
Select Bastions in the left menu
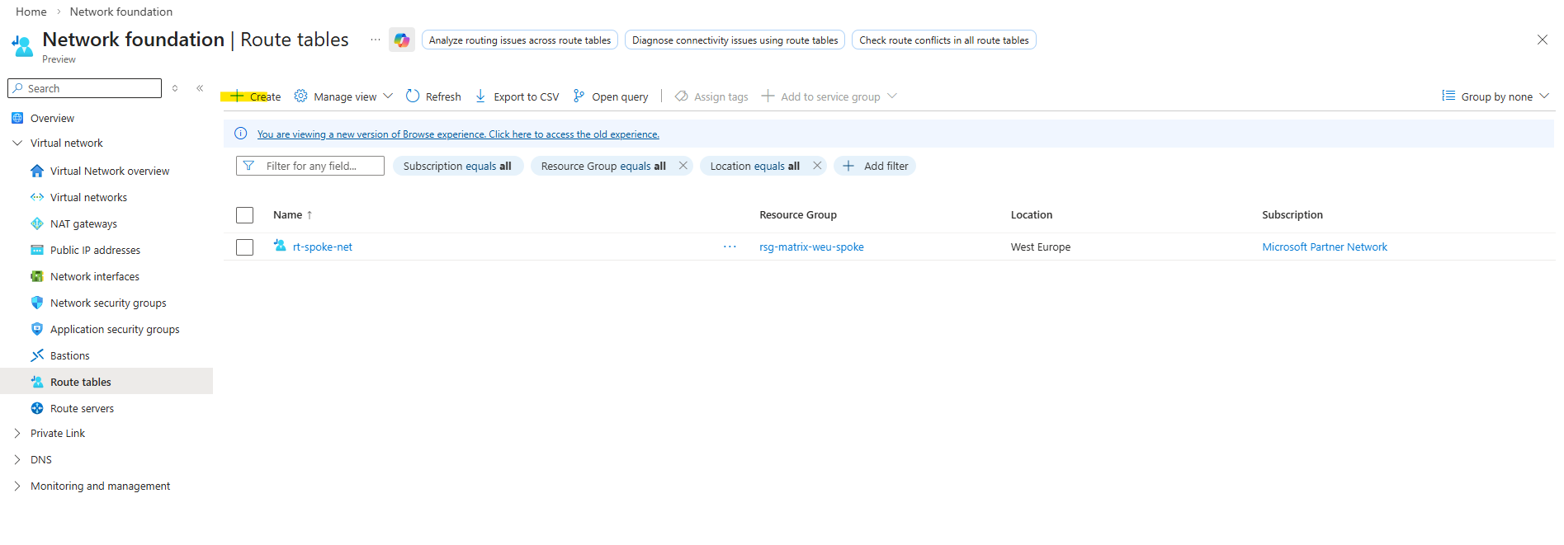click(x=70, y=355)
